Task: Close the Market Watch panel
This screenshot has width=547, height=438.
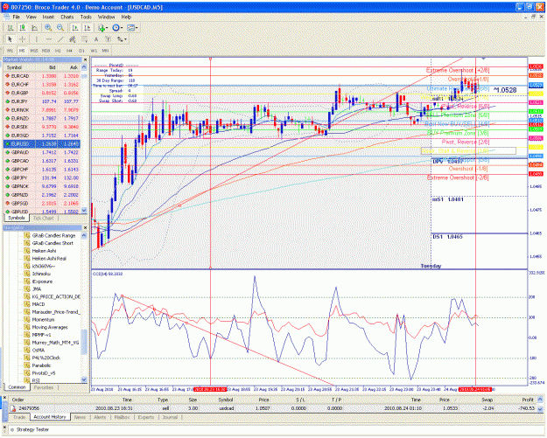Action: tap(86, 60)
